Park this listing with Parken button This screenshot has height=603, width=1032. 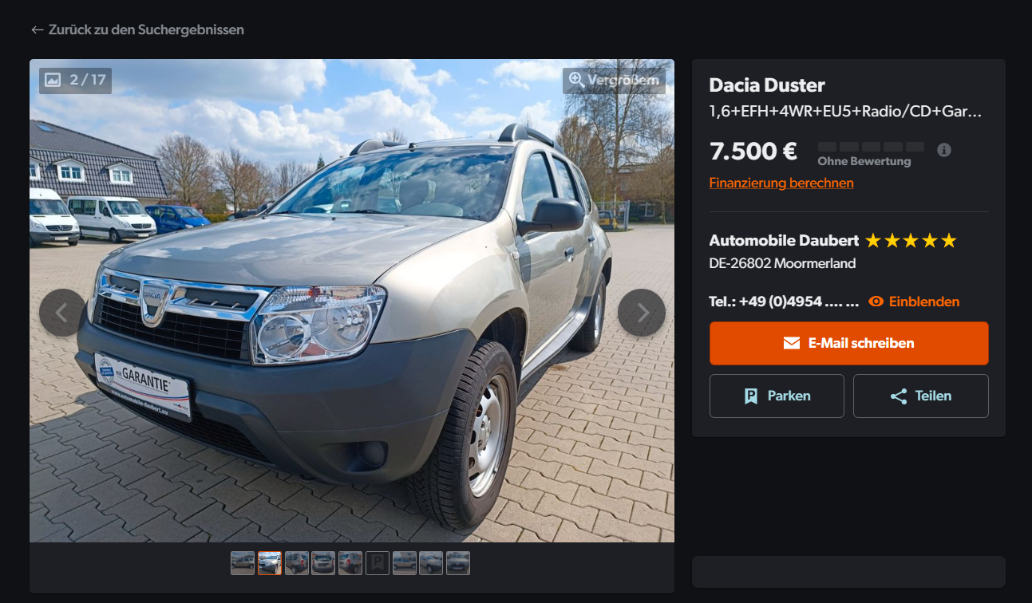(x=777, y=396)
